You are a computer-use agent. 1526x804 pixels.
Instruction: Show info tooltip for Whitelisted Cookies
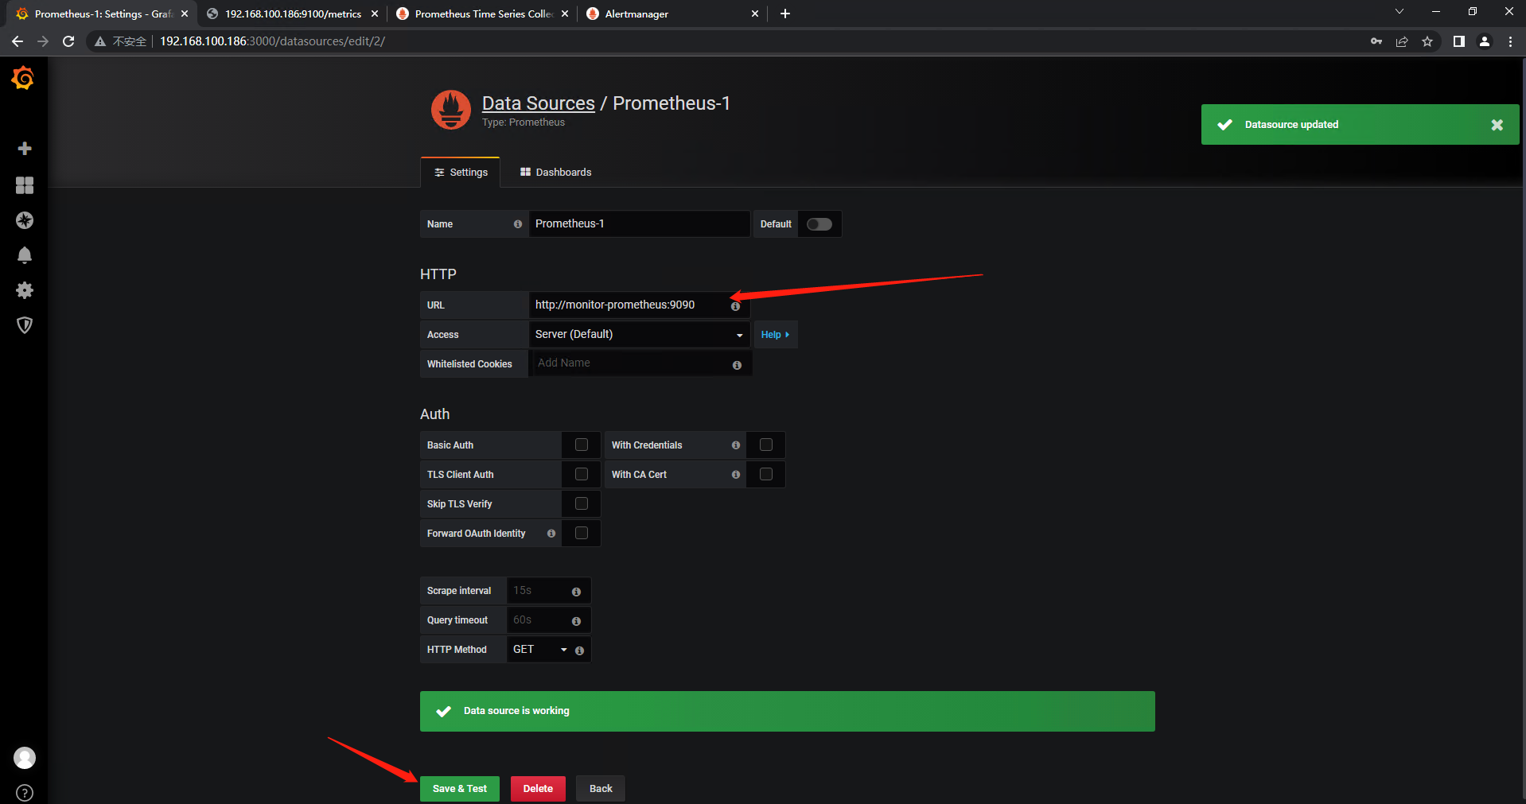[737, 365]
